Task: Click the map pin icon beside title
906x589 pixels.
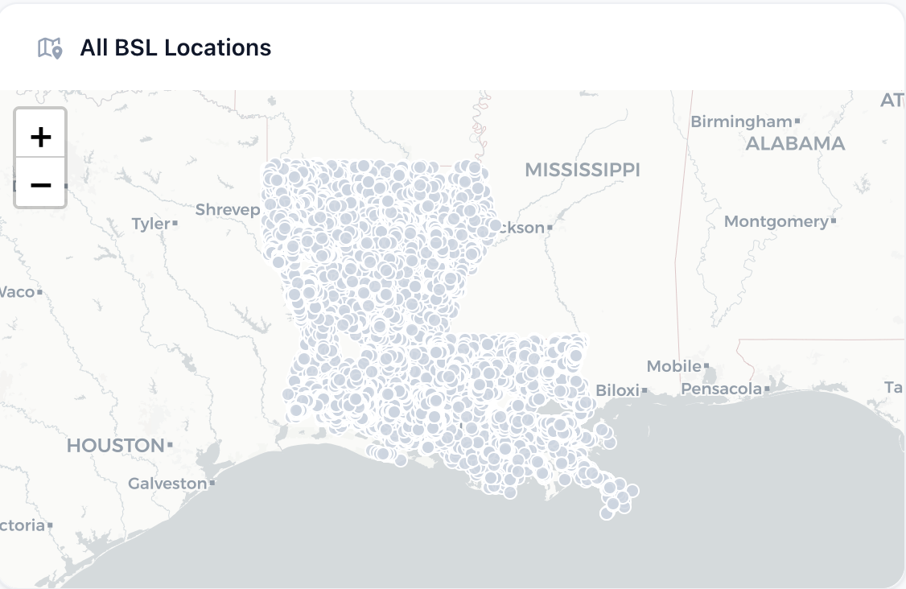Action: point(51,48)
